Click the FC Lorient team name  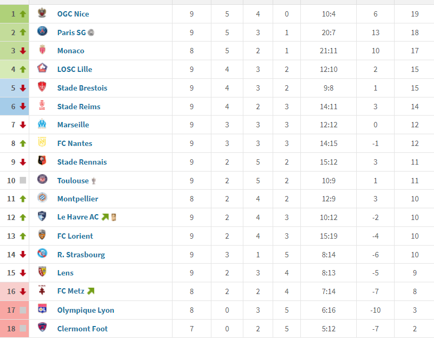point(75,236)
